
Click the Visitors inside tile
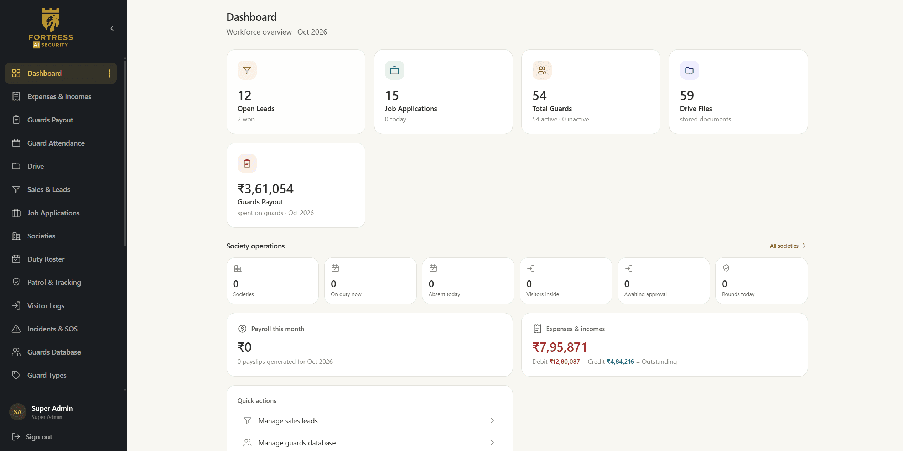(566, 281)
